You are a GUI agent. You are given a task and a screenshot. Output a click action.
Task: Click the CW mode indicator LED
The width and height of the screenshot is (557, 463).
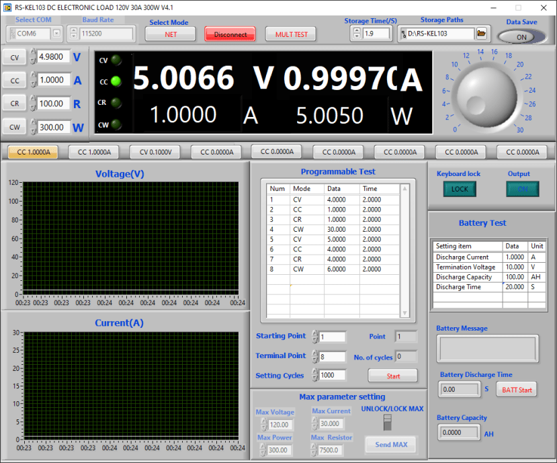116,125
